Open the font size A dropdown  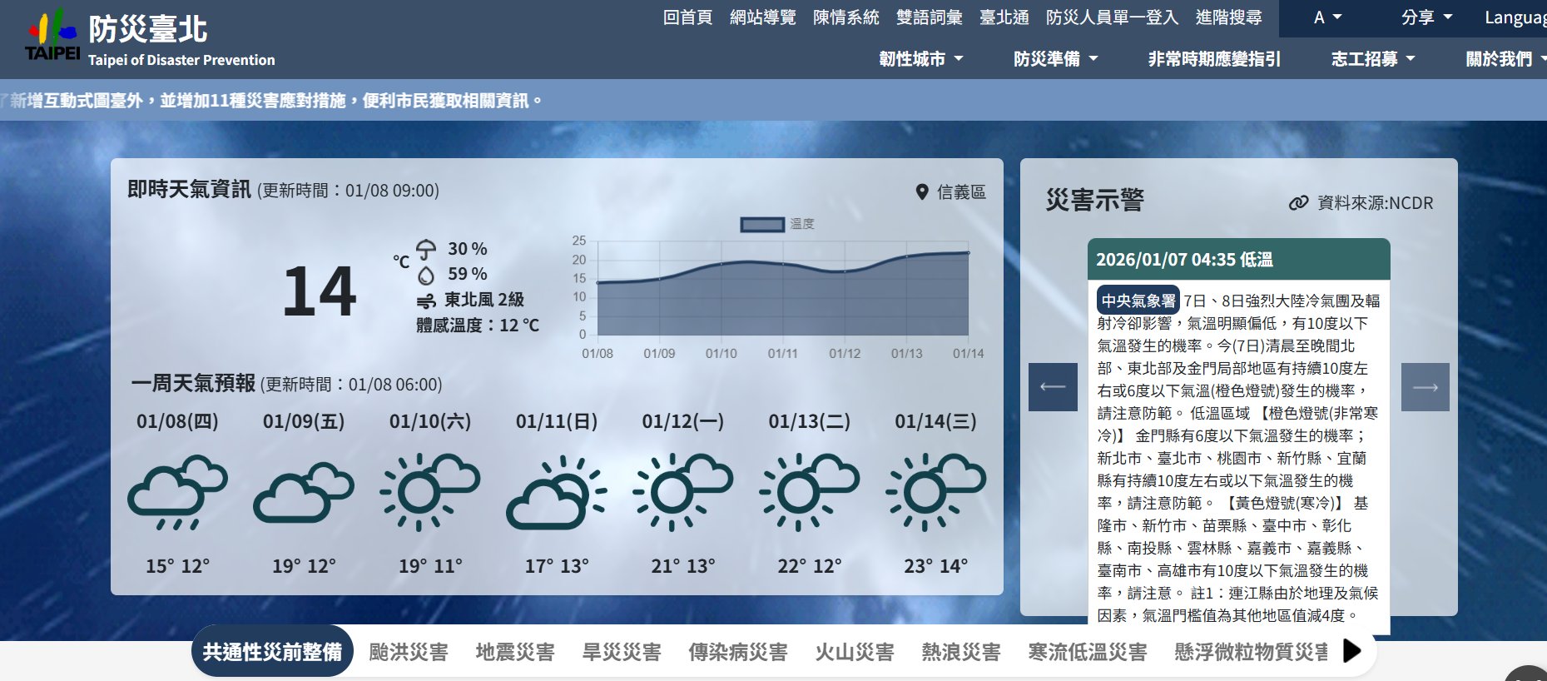click(1327, 17)
